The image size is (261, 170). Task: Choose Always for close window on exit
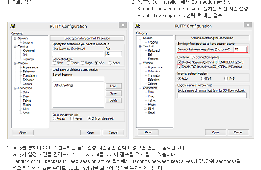pyautogui.click(x=54, y=118)
